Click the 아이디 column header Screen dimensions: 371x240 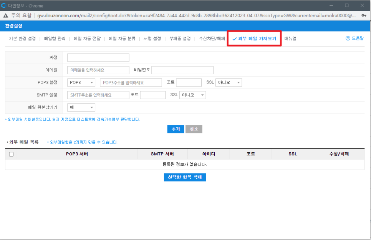pos(209,154)
